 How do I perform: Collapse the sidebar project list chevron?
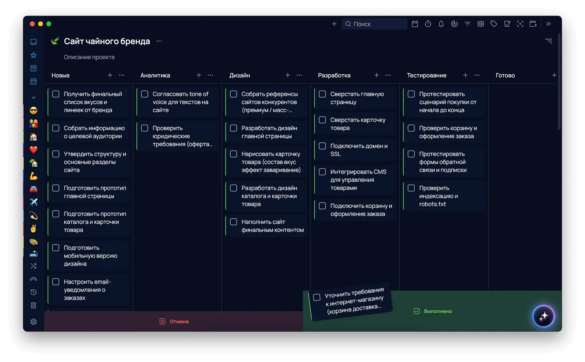tap(34, 98)
